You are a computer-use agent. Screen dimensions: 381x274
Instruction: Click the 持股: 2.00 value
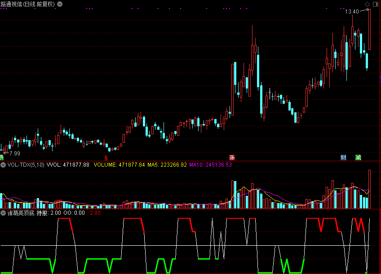point(49,213)
